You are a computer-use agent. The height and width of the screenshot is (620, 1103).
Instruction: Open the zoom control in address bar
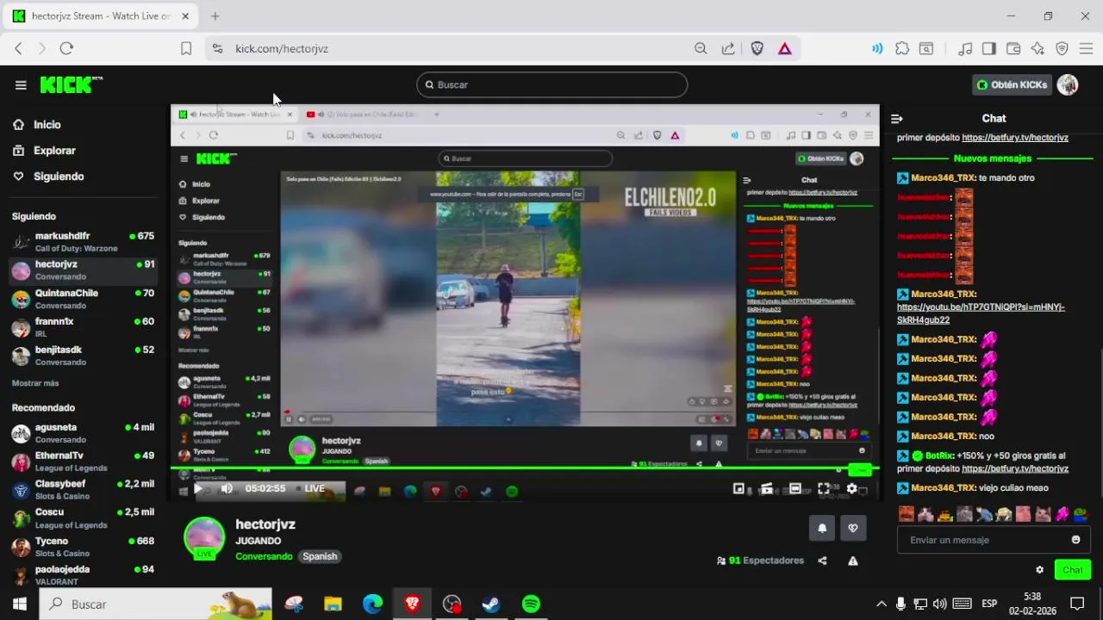click(701, 48)
